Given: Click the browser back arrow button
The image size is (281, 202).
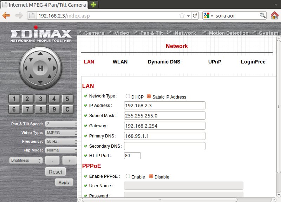Looking at the screenshot, I should [x=6, y=16].
